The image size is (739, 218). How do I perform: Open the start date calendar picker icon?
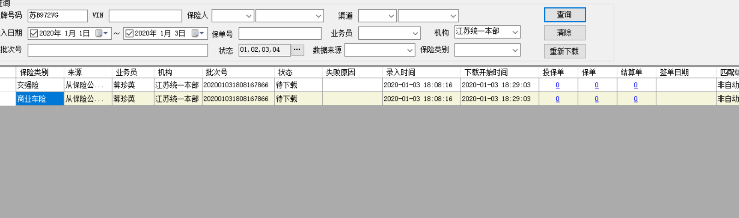click(x=101, y=33)
